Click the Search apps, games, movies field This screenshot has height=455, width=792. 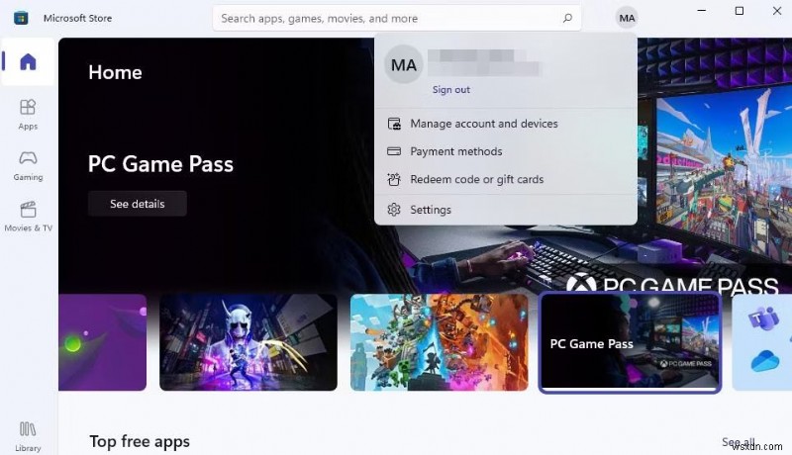point(397,18)
